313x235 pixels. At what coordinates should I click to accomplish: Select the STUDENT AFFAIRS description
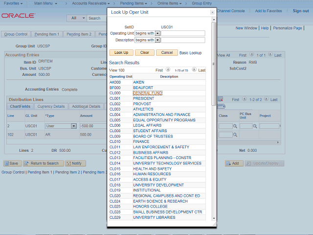coord(150,131)
